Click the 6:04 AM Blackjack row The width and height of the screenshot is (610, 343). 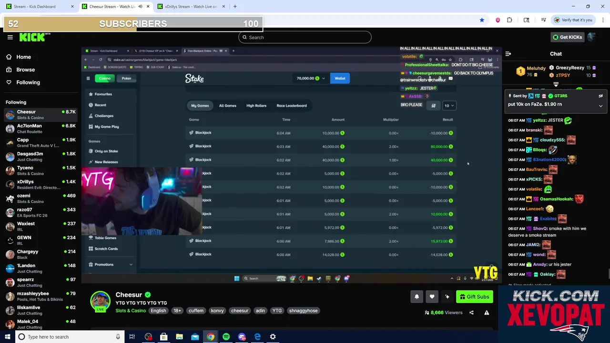pos(320,133)
